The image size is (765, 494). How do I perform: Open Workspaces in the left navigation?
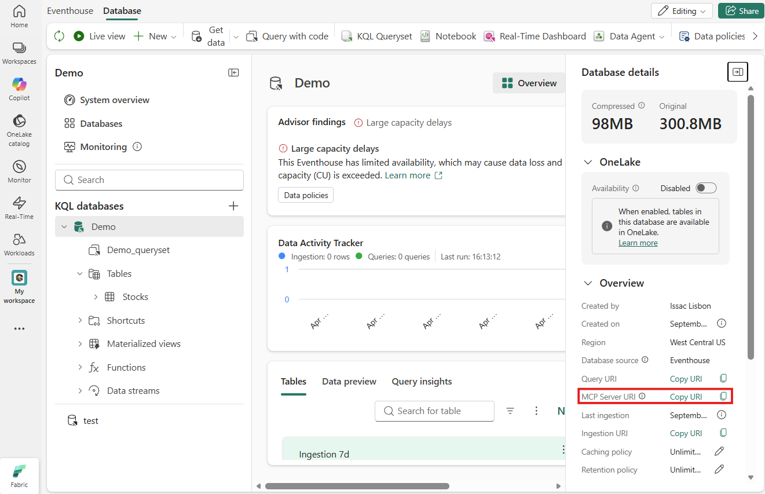tap(19, 53)
